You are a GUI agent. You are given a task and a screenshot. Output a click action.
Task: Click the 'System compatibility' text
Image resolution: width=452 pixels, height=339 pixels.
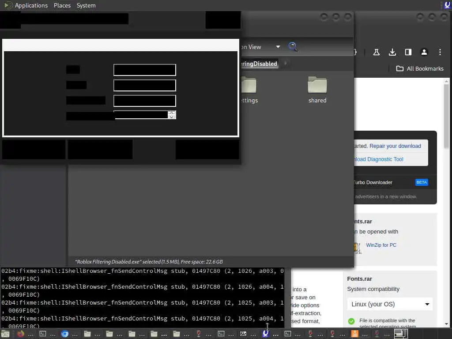(x=373, y=289)
